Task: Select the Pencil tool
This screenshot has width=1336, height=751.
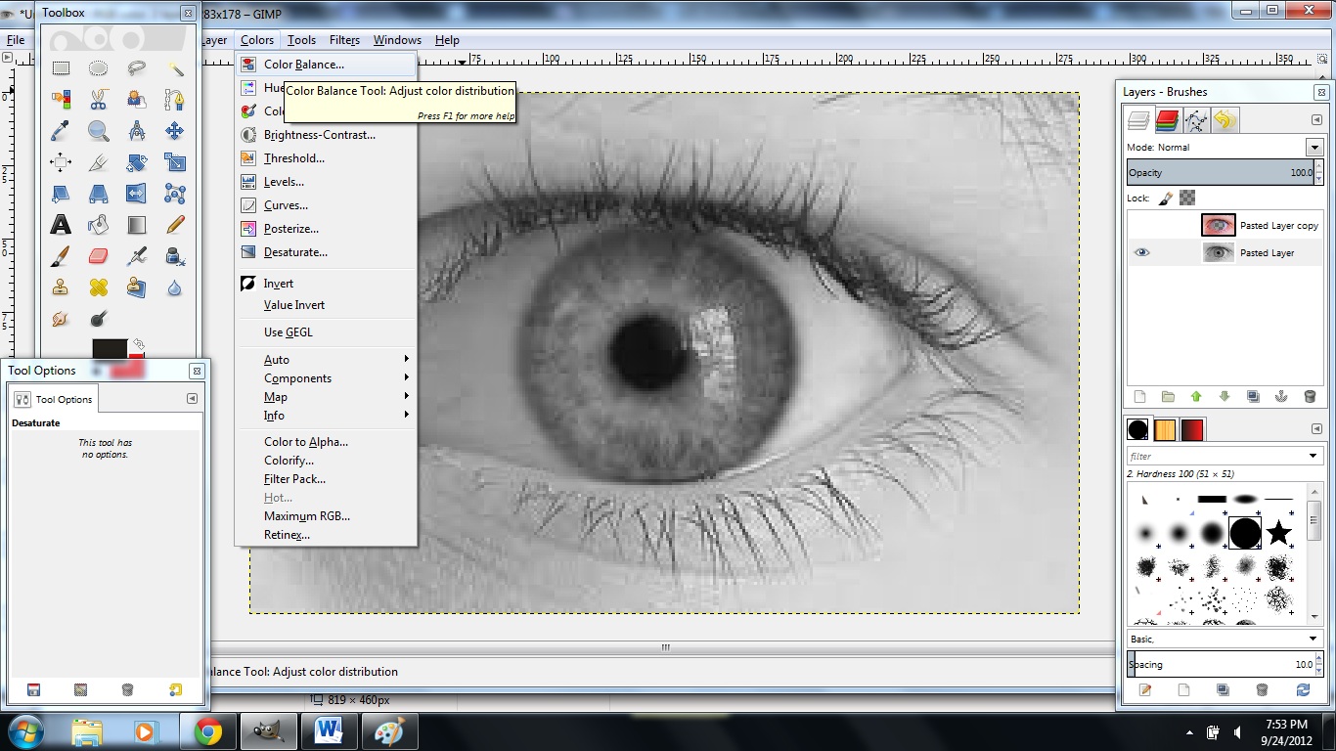Action: tap(175, 225)
